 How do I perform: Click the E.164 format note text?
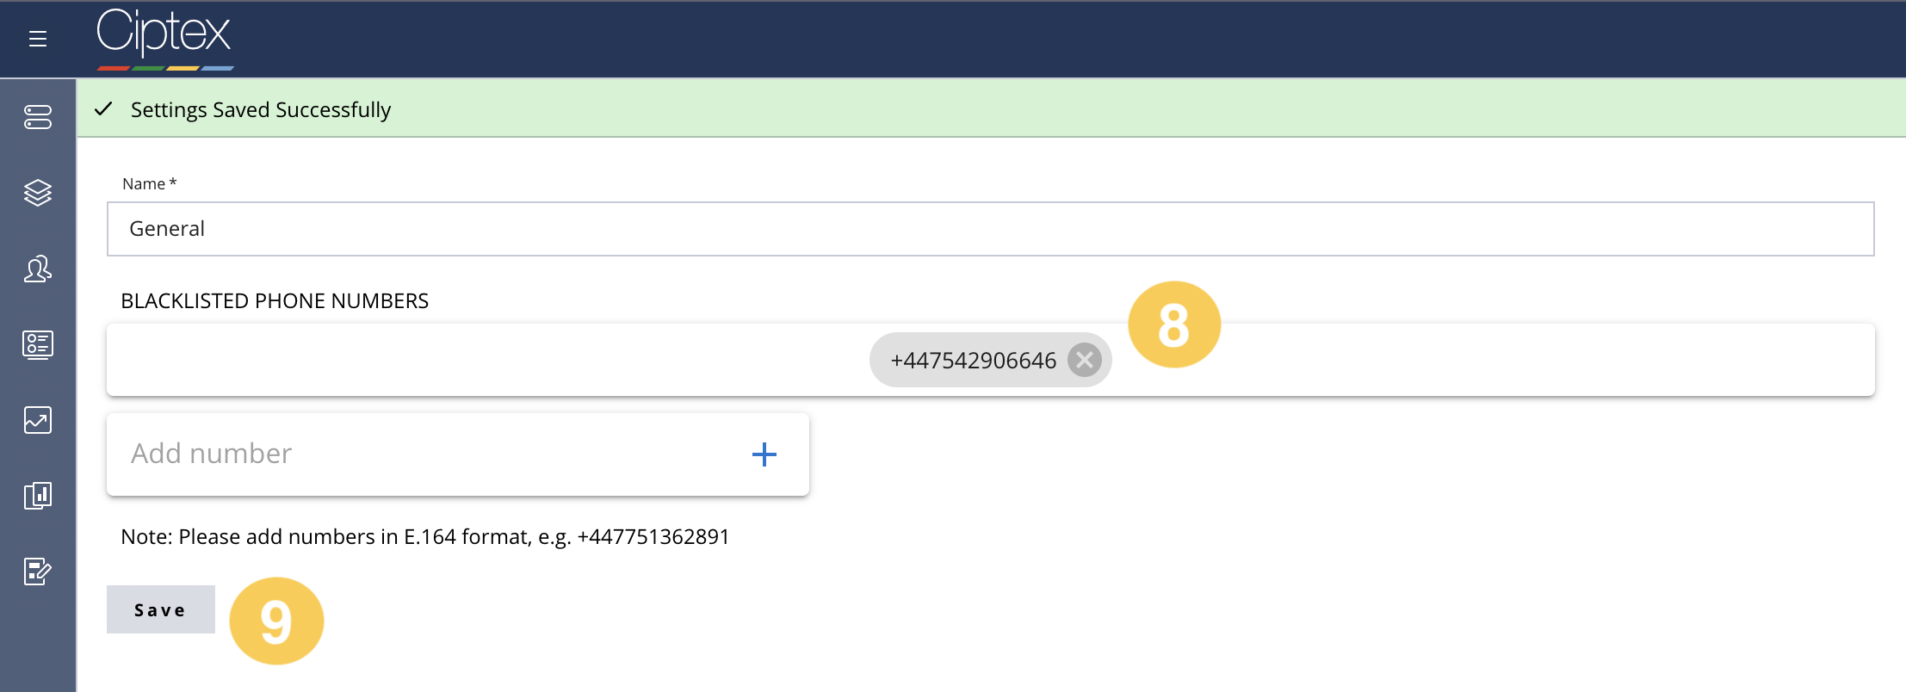point(425,537)
